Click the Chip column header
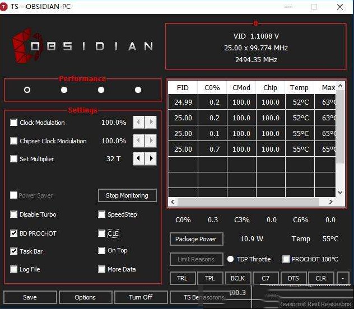This screenshot has height=309, width=354. pyautogui.click(x=270, y=87)
